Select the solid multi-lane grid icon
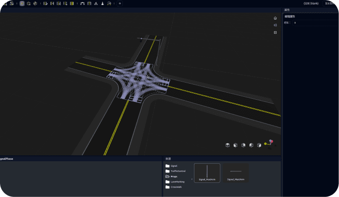This screenshot has height=197, width=339. point(72,4)
